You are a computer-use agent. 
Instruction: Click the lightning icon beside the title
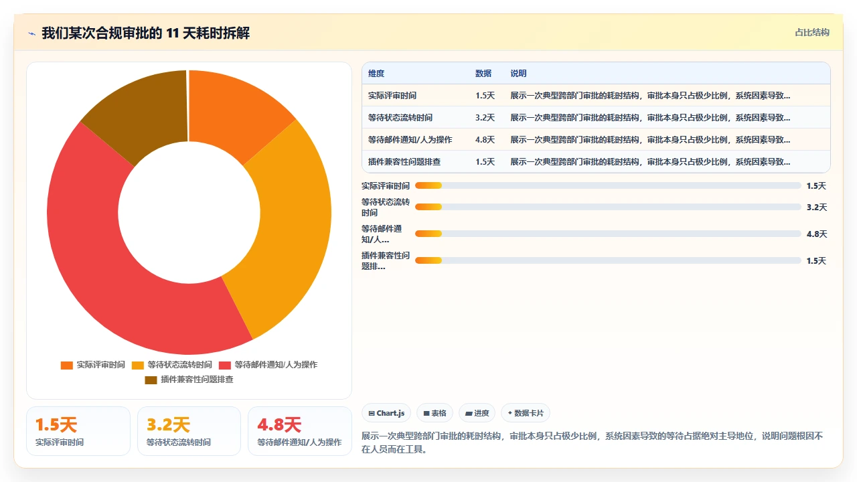(x=31, y=33)
